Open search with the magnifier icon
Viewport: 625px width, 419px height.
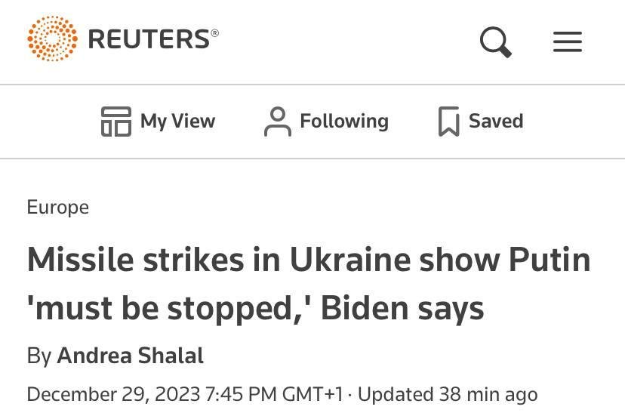pos(496,41)
